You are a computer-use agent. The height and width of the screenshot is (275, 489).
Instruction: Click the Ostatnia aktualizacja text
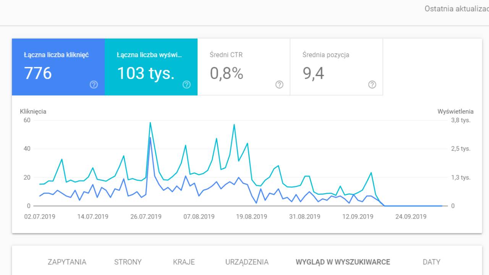(x=457, y=9)
